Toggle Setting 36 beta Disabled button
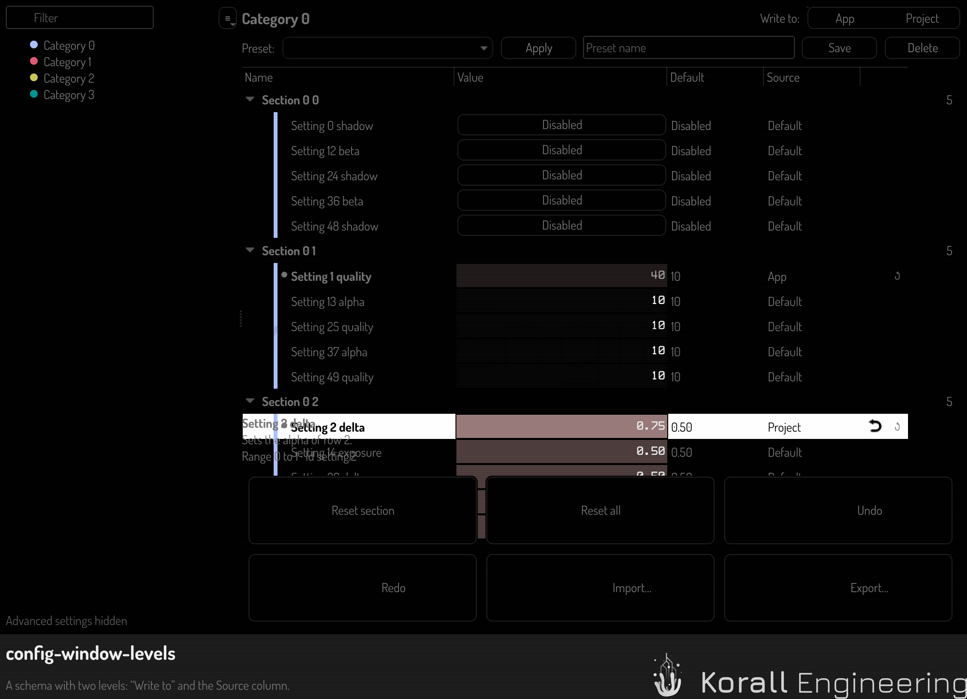 (x=561, y=201)
